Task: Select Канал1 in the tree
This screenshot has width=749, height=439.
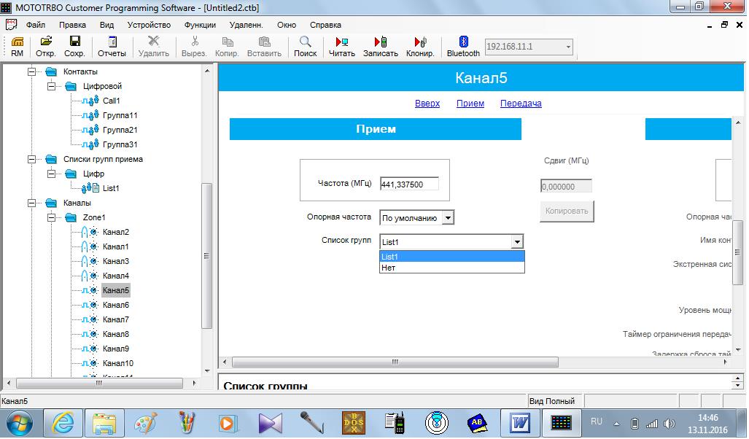Action: pos(116,247)
